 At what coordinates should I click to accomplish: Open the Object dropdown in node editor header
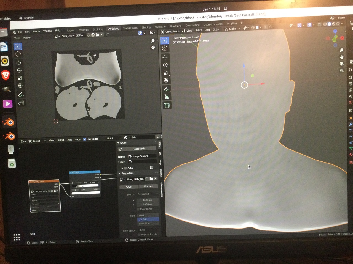click(x=37, y=141)
